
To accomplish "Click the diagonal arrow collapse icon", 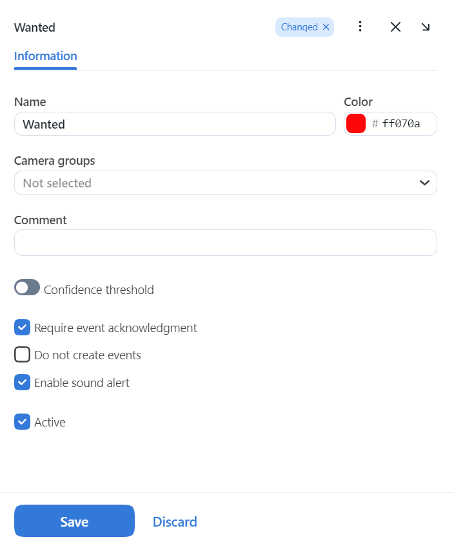I will (426, 26).
